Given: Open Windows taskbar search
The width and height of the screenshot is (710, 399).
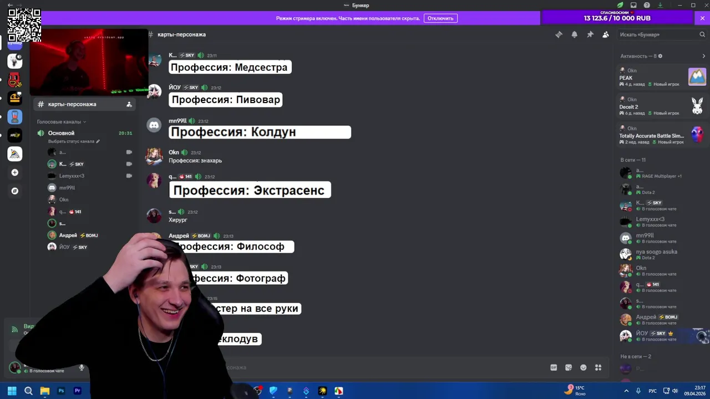Looking at the screenshot, I should 28,391.
